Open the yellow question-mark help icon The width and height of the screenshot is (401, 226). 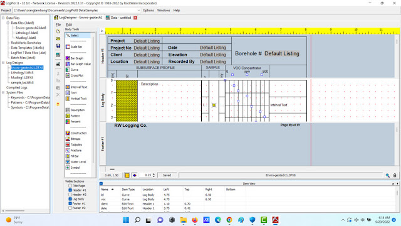58,104
